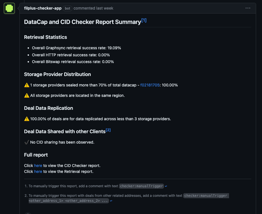Click the warning icon about same region providers
This screenshot has height=214, width=262.
click(x=26, y=95)
